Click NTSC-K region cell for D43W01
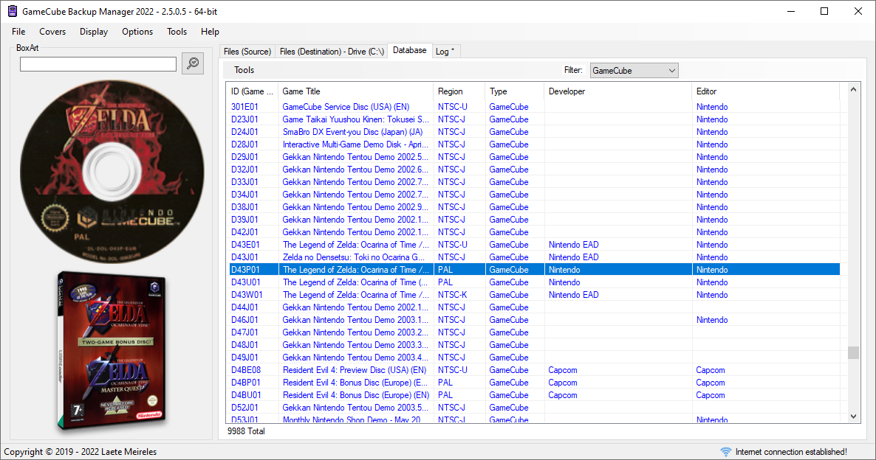876x460 pixels. coord(453,295)
